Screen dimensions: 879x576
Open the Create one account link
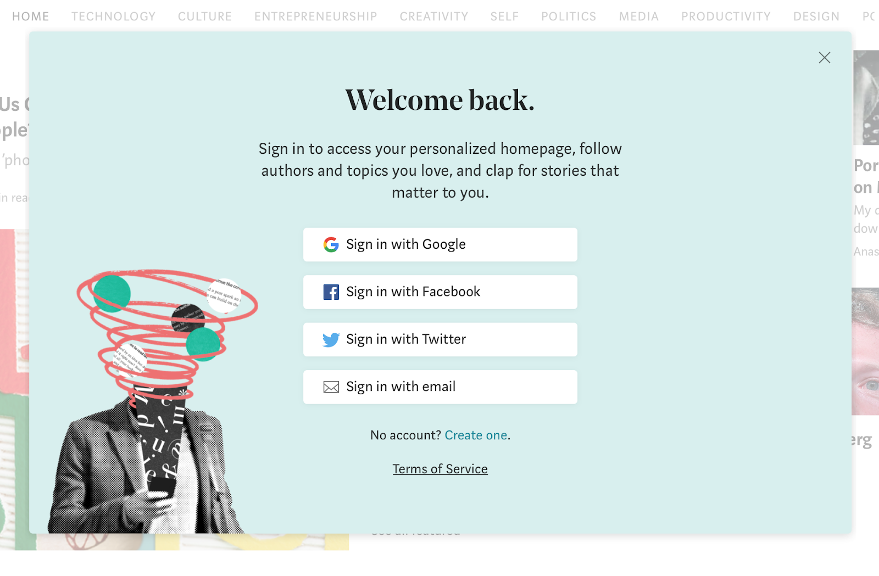tap(476, 435)
